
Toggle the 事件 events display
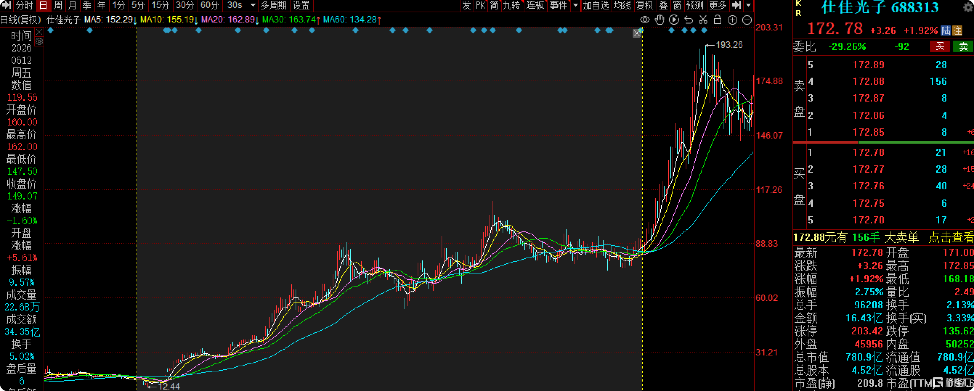click(559, 5)
